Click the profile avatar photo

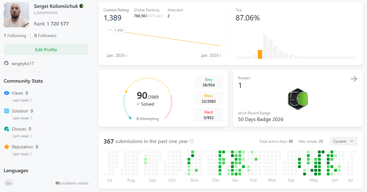[x=16, y=15]
